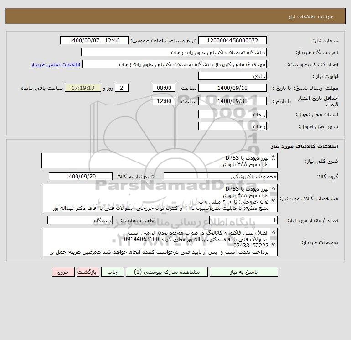Click response deadline time 08:00
Viewport: 351px width, 340px height.
point(164,88)
